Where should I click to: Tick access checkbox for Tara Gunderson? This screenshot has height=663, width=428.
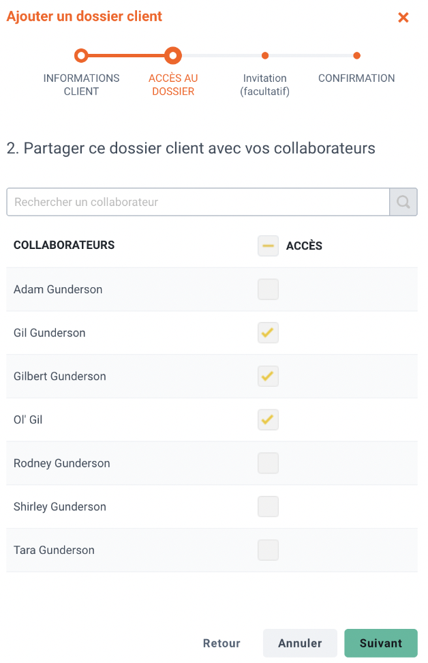click(x=268, y=550)
